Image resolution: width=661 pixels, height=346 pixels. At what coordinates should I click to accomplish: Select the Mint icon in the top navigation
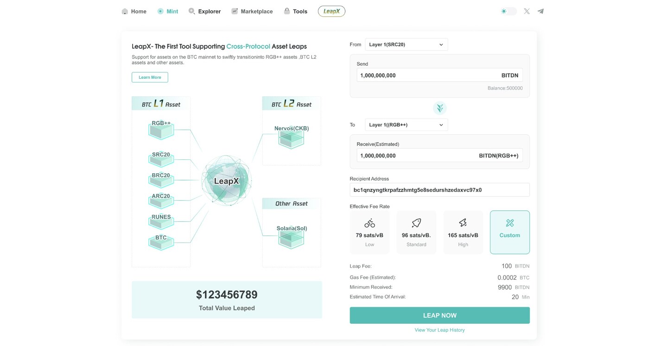pos(159,11)
